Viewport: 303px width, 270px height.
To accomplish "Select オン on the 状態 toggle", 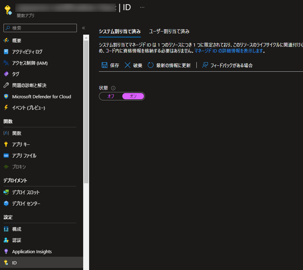I will tap(133, 96).
